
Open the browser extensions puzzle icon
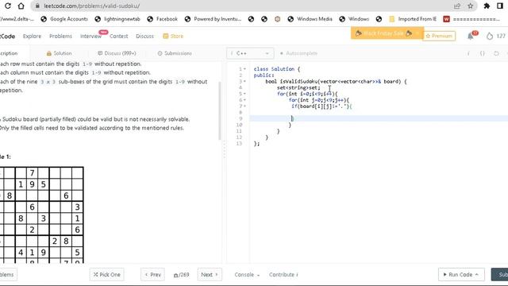click(x=487, y=6)
